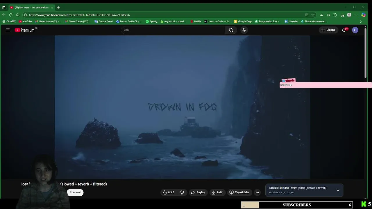Open the Copilot sidebar icon

pos(364,15)
